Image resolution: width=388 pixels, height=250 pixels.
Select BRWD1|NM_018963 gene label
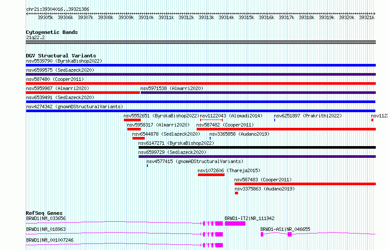coord(46,229)
